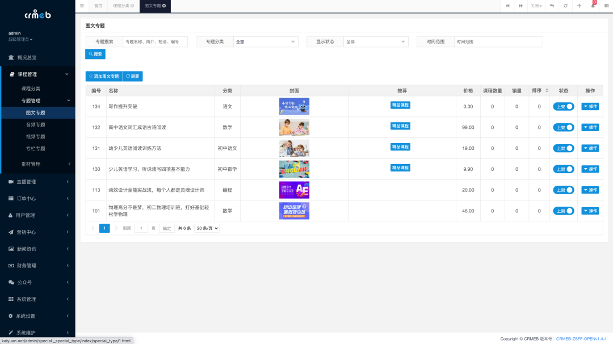Screen dimensions: 613x344
Task: Click the hamburger icon to collapse sidebar
Action: click(82, 6)
